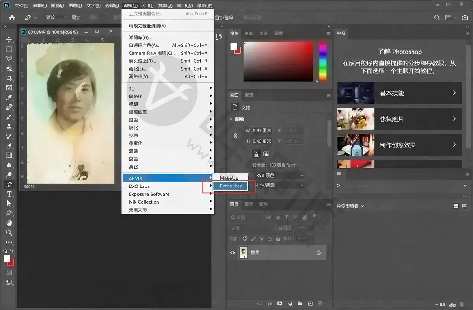The image size is (473, 310).
Task: Choose Camera Raw filter menu entry
Action: pyautogui.click(x=168, y=53)
